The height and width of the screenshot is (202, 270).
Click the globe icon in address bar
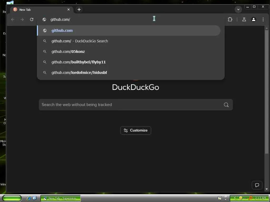pyautogui.click(x=44, y=19)
